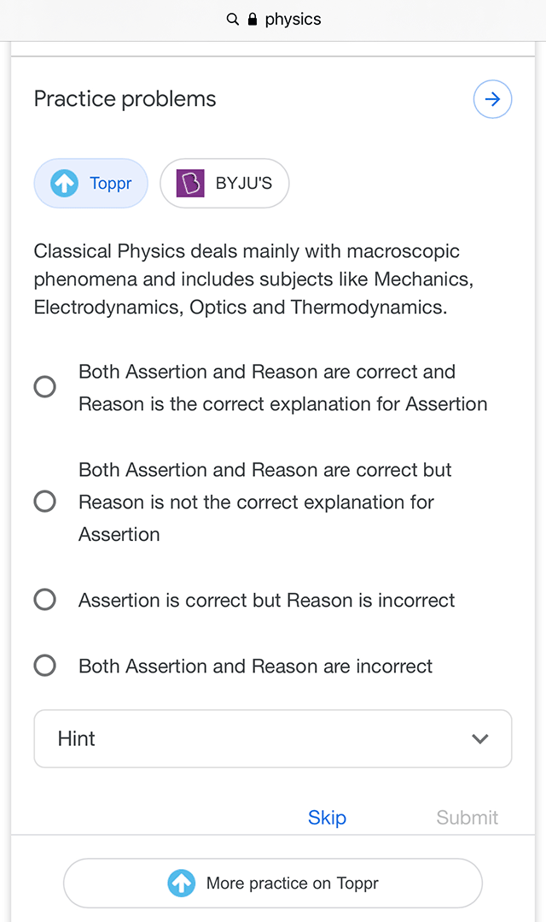Click the blue Toppr logo in the Toppr chip
This screenshot has width=546, height=922.
click(65, 184)
